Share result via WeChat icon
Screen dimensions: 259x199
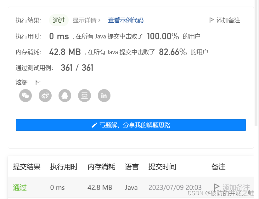coord(25,95)
